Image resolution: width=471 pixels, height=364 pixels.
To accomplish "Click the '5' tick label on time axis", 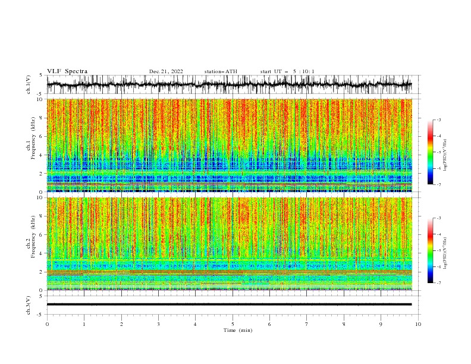I will (233, 324).
